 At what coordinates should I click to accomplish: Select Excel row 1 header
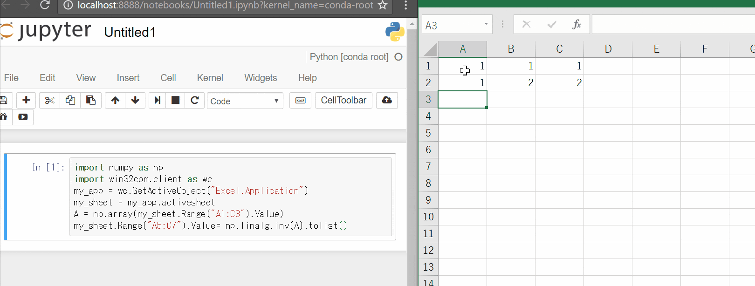428,66
